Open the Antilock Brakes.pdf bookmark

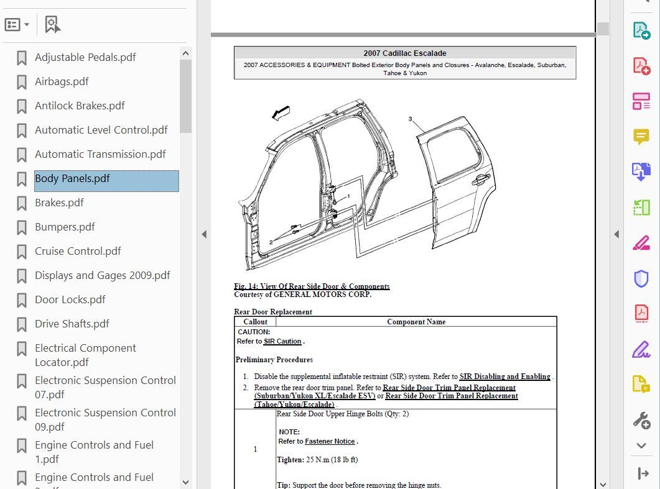pyautogui.click(x=80, y=106)
